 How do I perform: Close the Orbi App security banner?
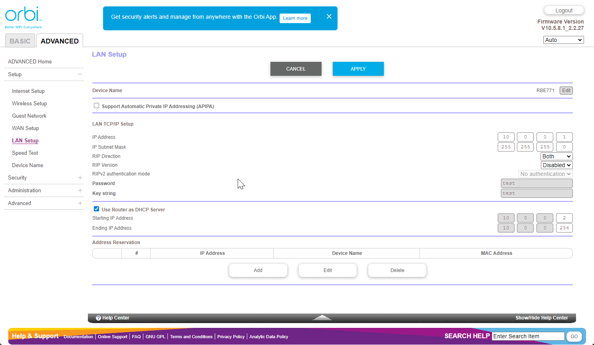pos(329,16)
